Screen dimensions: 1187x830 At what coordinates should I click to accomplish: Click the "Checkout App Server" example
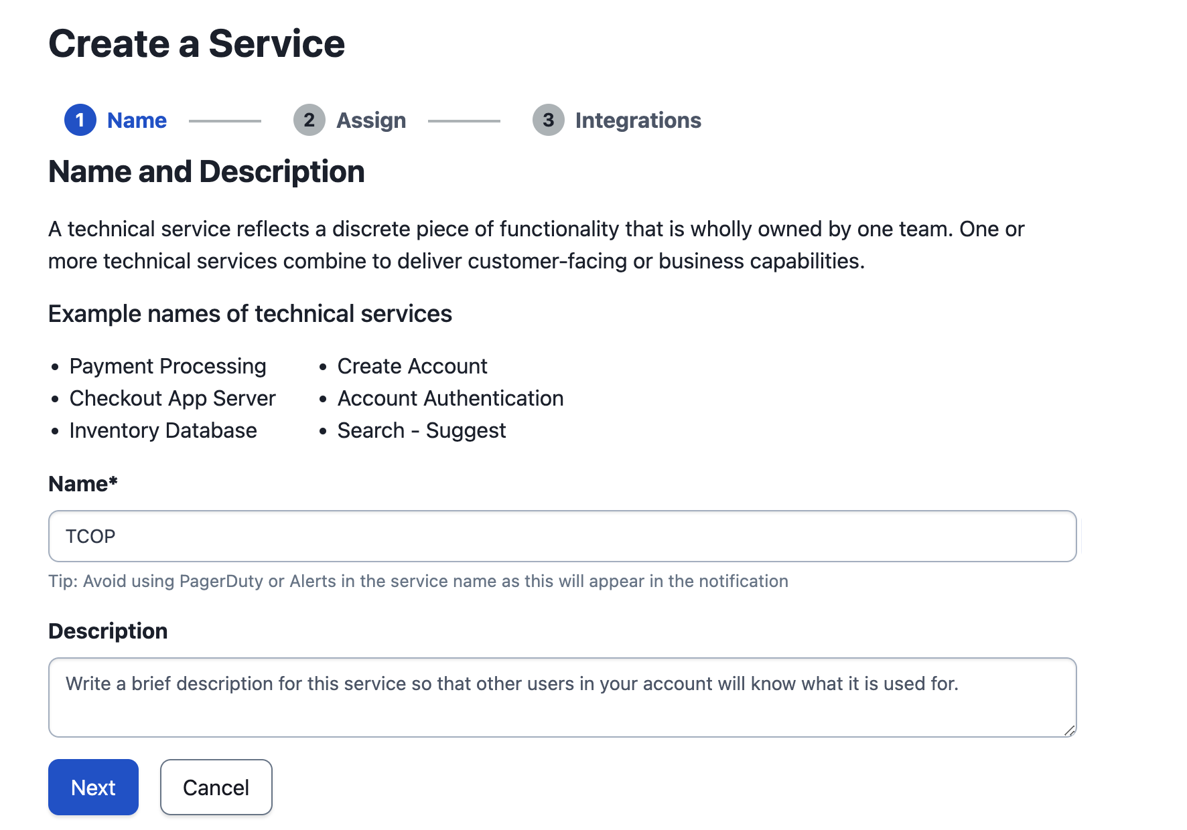172,398
